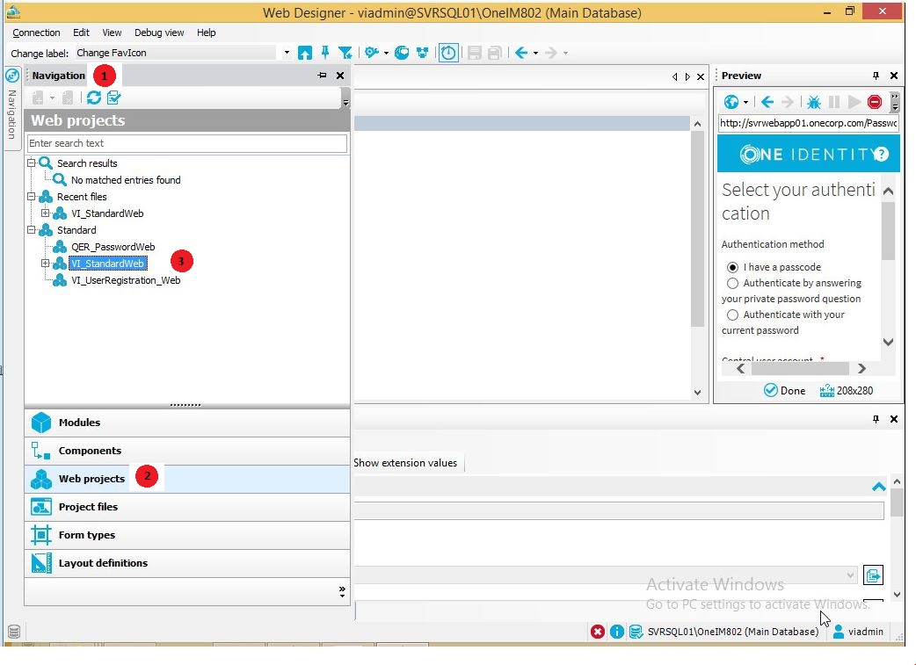Open the Connection menu
Viewport: 916px width, 665px height.
pyautogui.click(x=36, y=33)
